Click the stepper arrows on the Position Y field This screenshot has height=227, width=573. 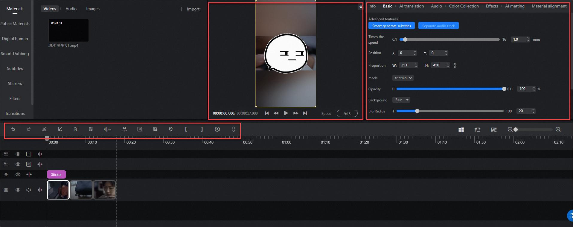[446, 53]
